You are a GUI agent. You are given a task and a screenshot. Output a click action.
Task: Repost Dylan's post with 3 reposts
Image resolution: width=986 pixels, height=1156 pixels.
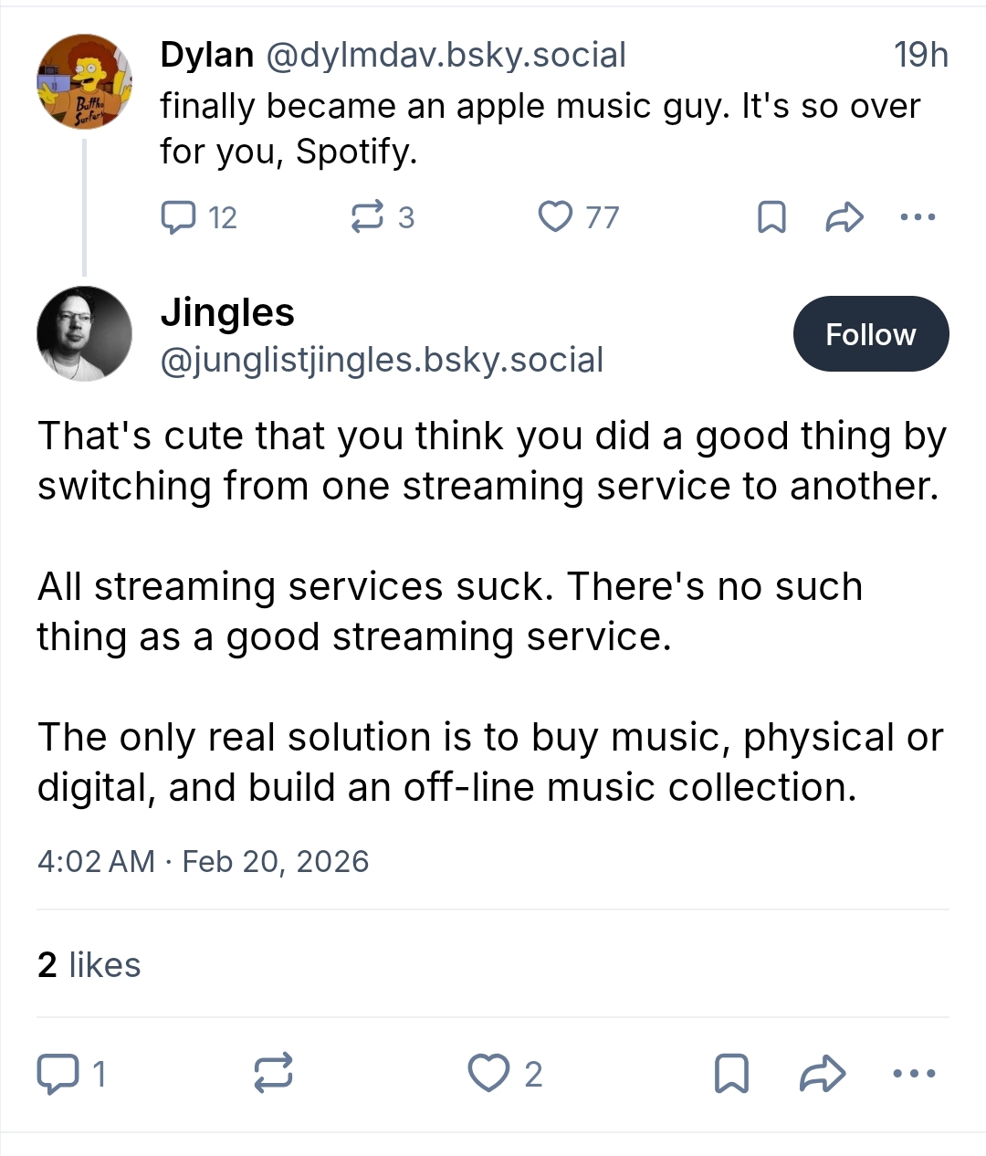(367, 217)
